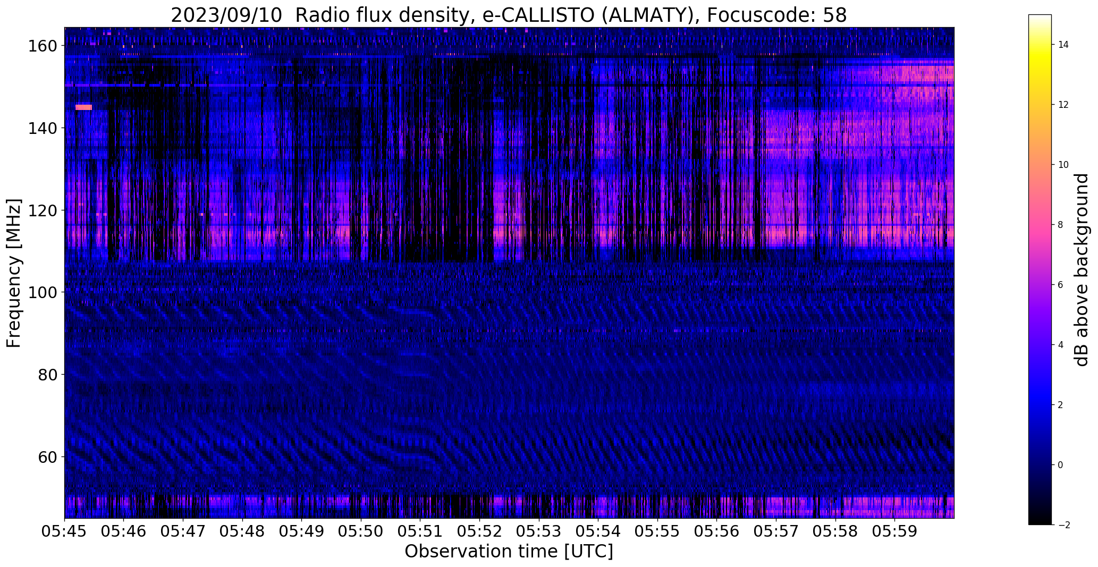Click the 05:56 time tick label
The width and height of the screenshot is (1098, 567).
tap(716, 531)
